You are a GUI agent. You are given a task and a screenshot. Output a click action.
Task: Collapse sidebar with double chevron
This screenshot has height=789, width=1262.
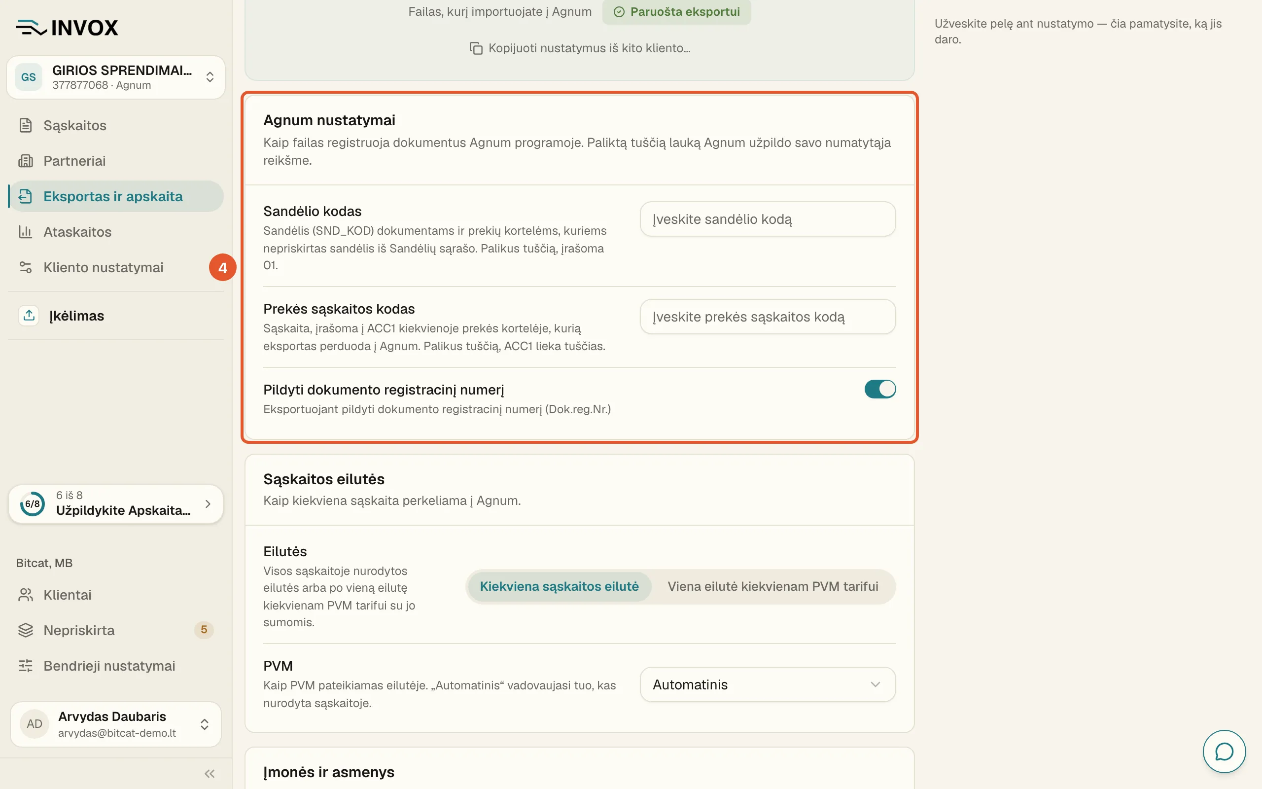tap(210, 773)
